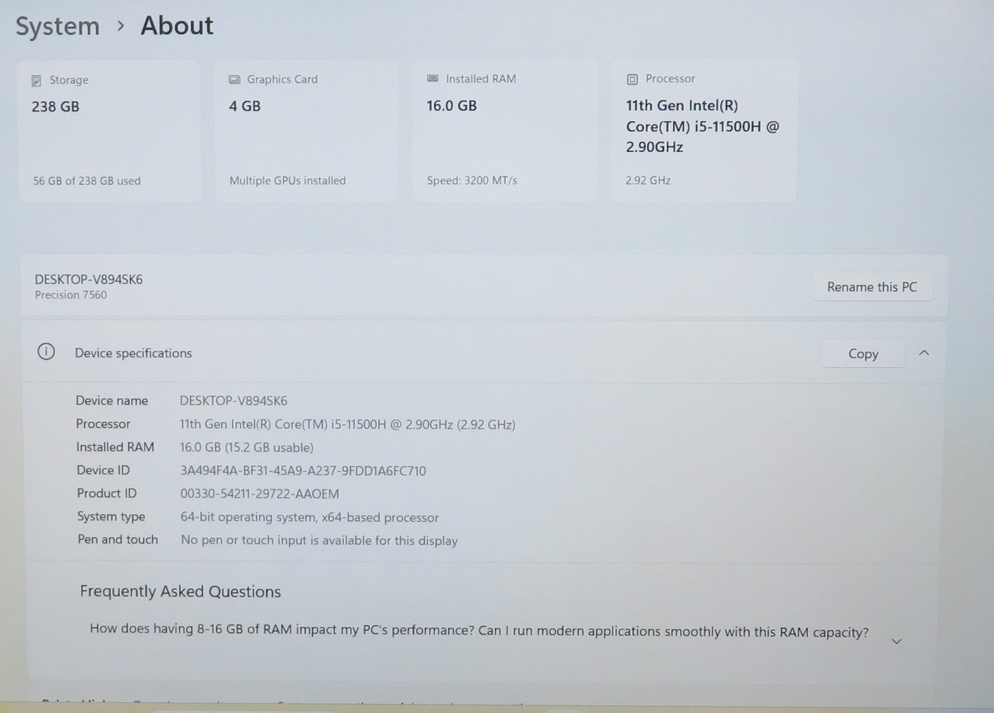Click the DESKTOP-V894SK6 device name heading

coord(88,280)
